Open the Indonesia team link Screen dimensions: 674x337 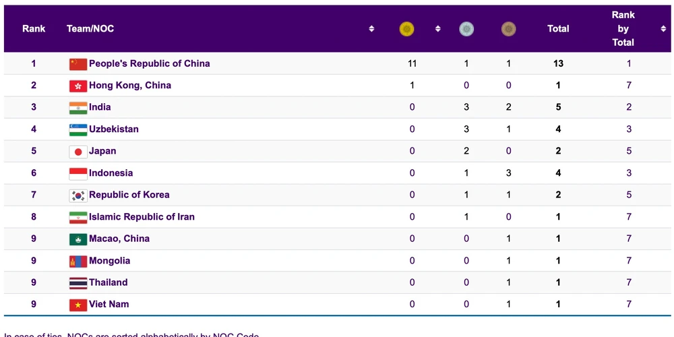pos(111,173)
